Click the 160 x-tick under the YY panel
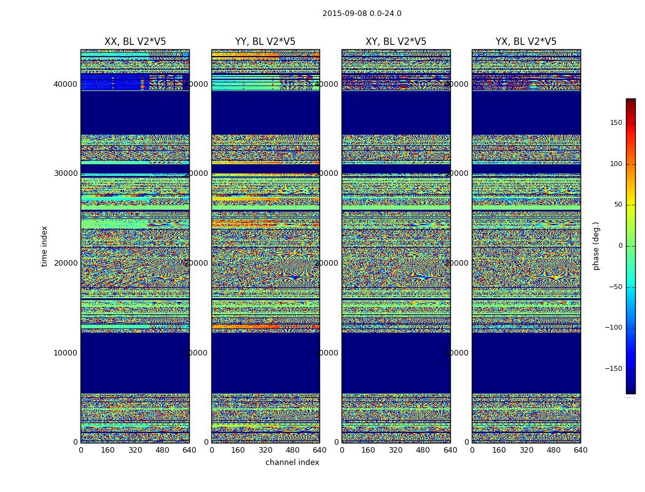Image resolution: width=645 pixels, height=492 pixels. [x=238, y=450]
